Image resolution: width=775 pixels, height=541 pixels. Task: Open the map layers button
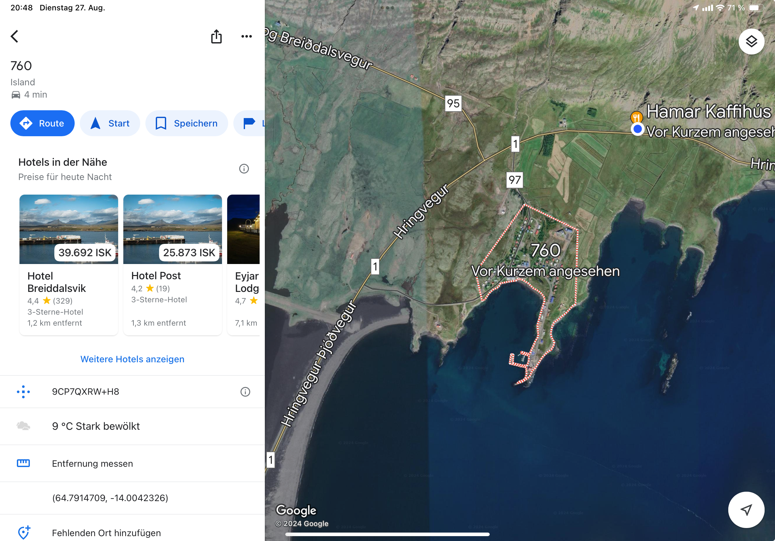click(751, 42)
